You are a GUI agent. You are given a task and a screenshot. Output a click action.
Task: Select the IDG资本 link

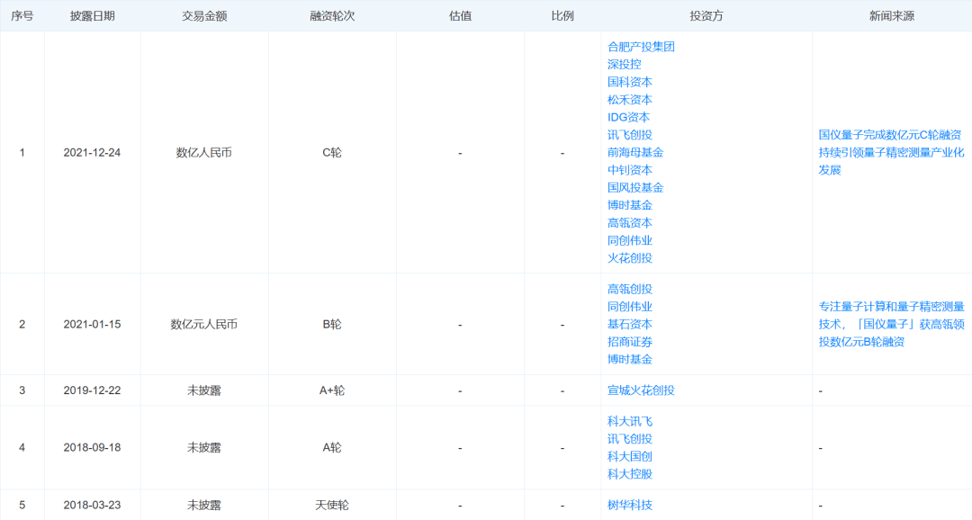pyautogui.click(x=628, y=117)
